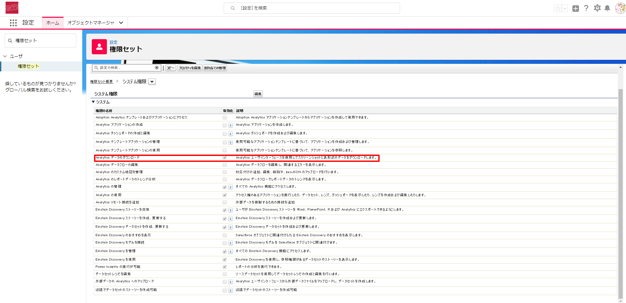
Task: Toggle the Adoption Analytics テンプレート checkbox
Action: (x=225, y=117)
